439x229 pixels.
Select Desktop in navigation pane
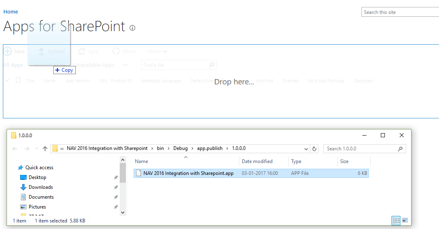pyautogui.click(x=37, y=177)
